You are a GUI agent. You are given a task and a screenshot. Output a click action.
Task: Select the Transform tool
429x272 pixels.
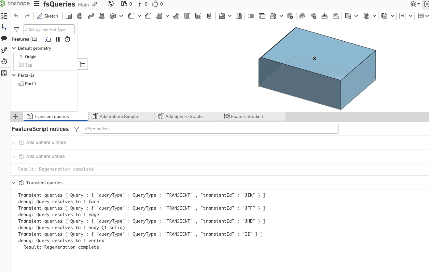273,16
